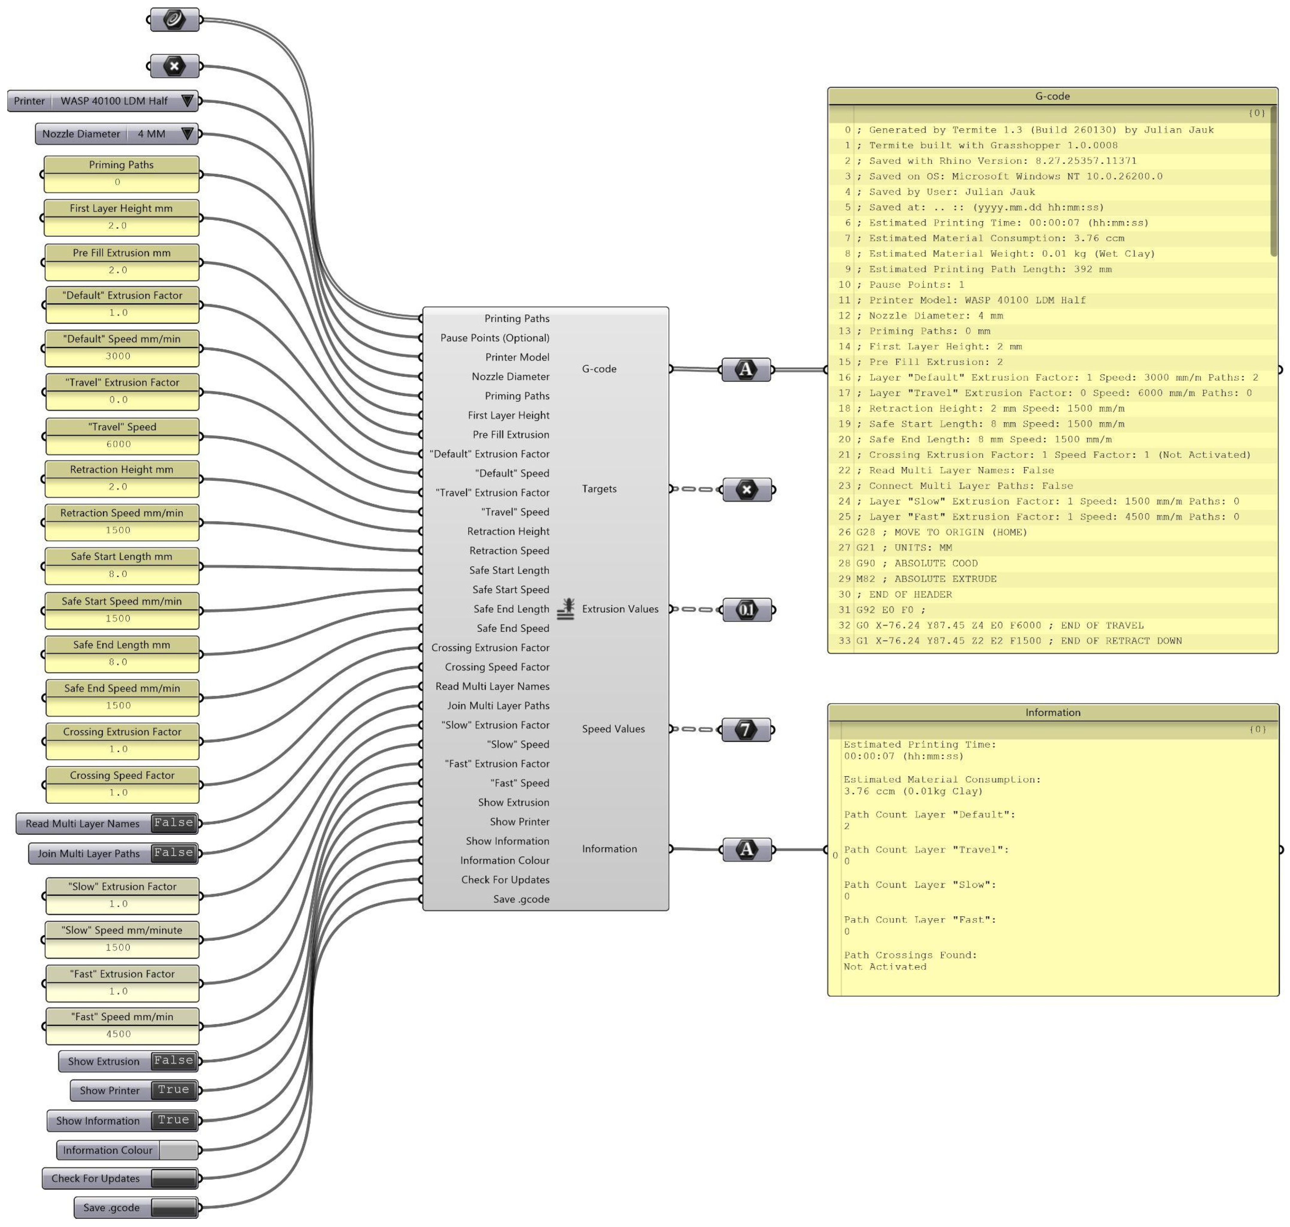Click the text parameter after Information output
1290x1227 pixels.
point(746,850)
